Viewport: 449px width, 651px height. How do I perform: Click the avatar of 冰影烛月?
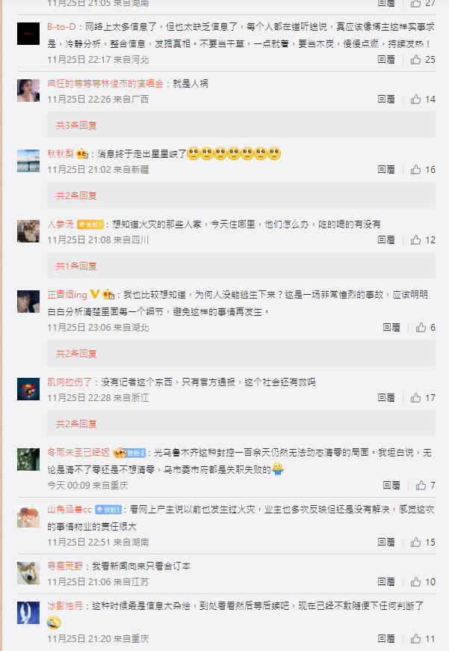(x=28, y=613)
